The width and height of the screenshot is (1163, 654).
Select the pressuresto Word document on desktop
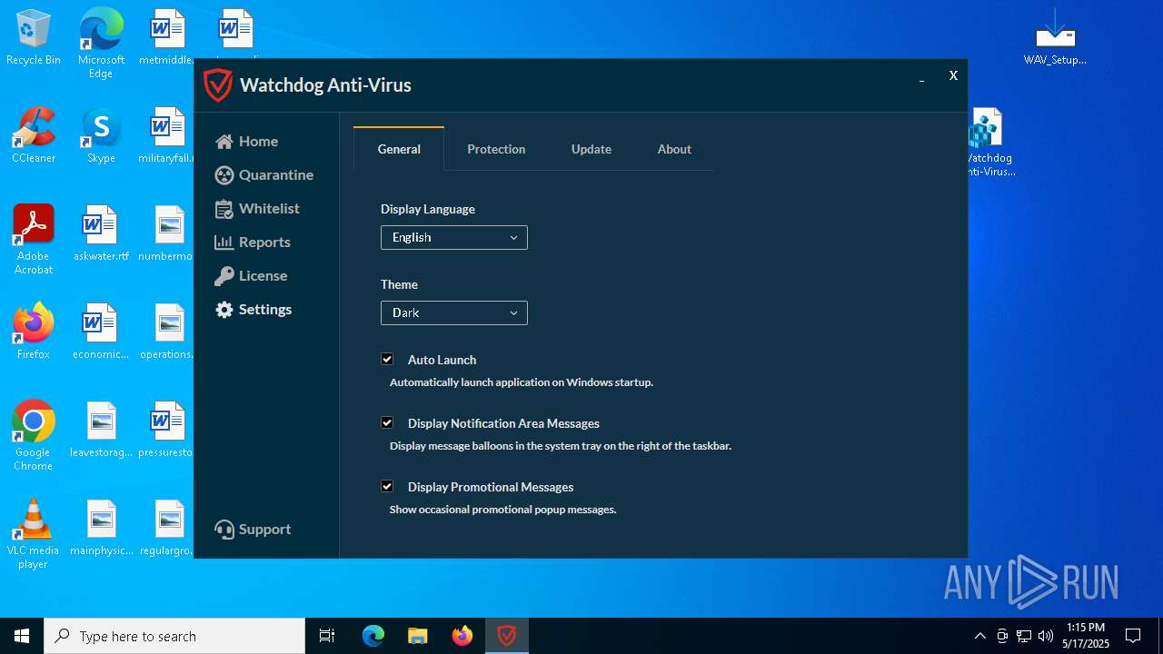[x=165, y=430]
